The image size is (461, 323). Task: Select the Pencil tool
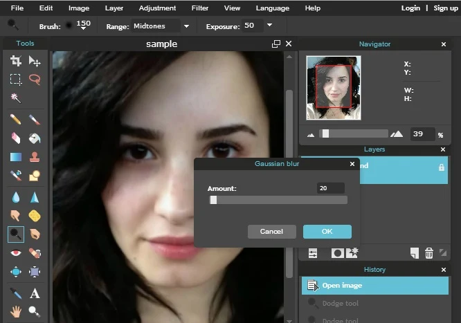coord(16,120)
